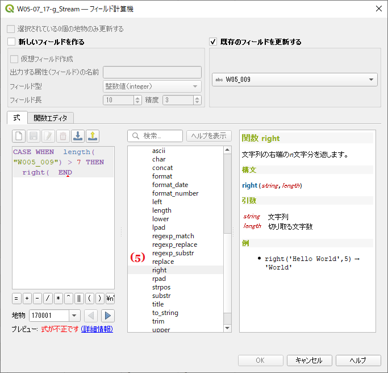The width and height of the screenshot is (388, 373).
Task: Open the 詳細情報 error details link
Action: pyautogui.click(x=97, y=329)
